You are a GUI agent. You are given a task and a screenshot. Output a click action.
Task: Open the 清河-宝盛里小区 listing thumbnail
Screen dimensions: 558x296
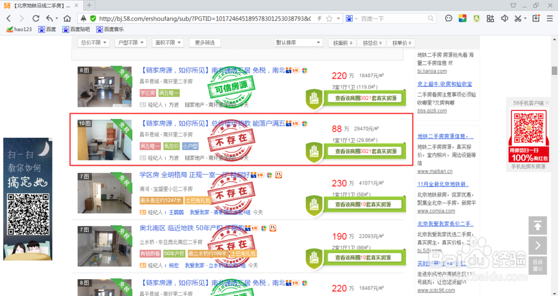coord(105,193)
